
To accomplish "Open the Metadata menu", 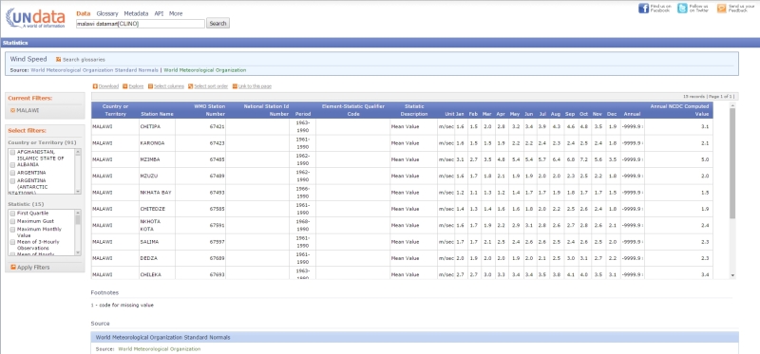I will (136, 13).
